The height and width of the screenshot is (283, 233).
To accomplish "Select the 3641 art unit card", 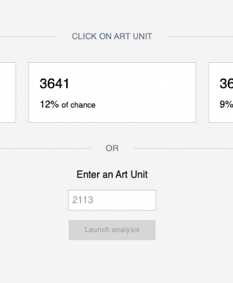I will (x=112, y=92).
